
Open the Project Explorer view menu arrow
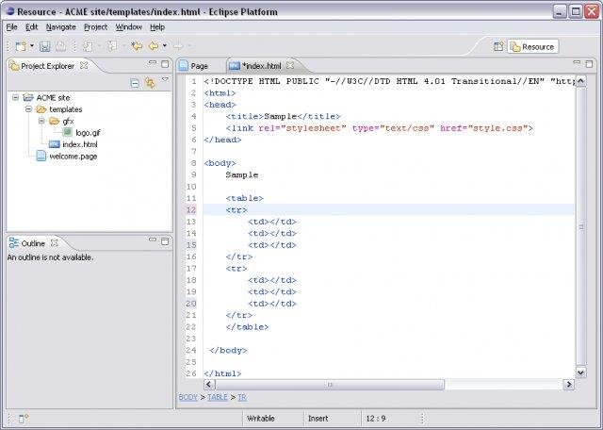[x=165, y=81]
